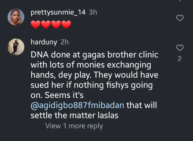Expand View 1 more reply

(74, 126)
